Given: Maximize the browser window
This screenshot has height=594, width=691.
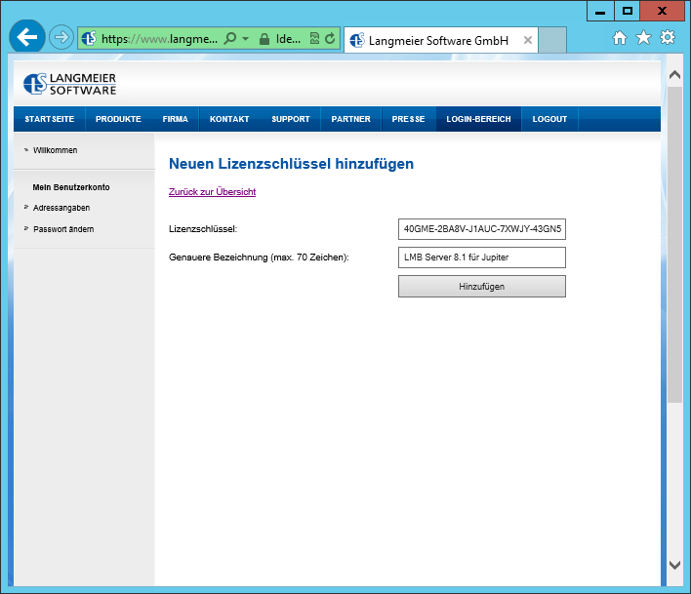Looking at the screenshot, I should tap(628, 11).
